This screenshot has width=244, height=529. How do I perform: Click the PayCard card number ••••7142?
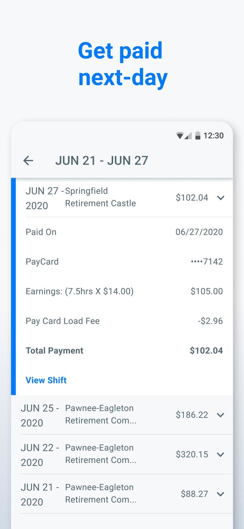206,262
